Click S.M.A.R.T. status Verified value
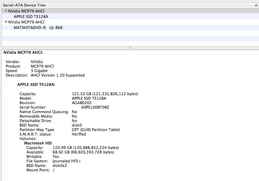This screenshot has height=181, width=259. [x=79, y=134]
